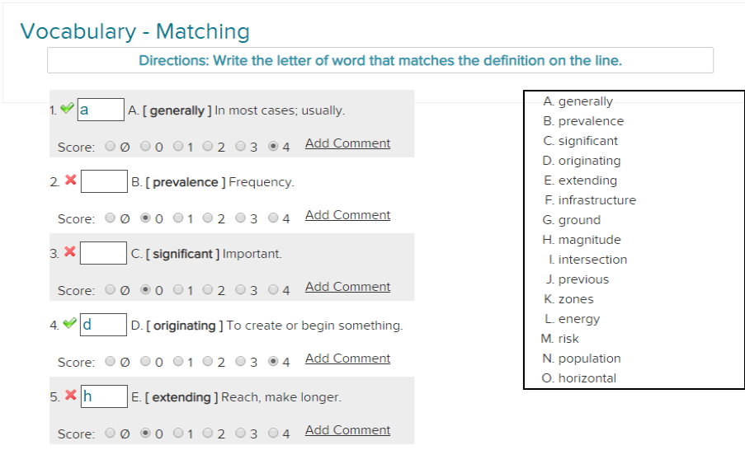
Task: Click the answer field containing 'd'
Action: pyautogui.click(x=103, y=325)
